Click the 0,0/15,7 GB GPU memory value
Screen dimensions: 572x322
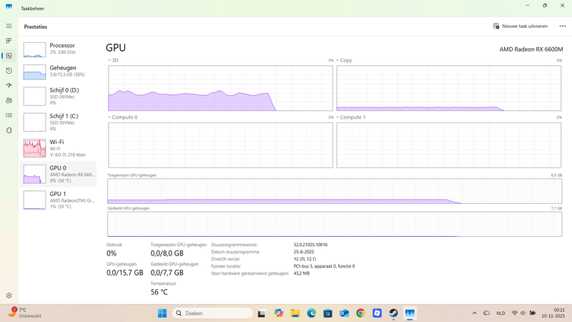pyautogui.click(x=124, y=273)
